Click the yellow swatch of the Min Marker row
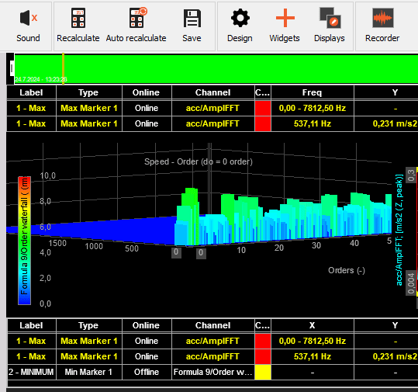 coord(263,372)
